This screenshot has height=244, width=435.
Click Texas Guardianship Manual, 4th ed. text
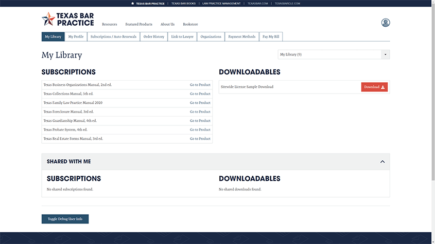coord(70,121)
